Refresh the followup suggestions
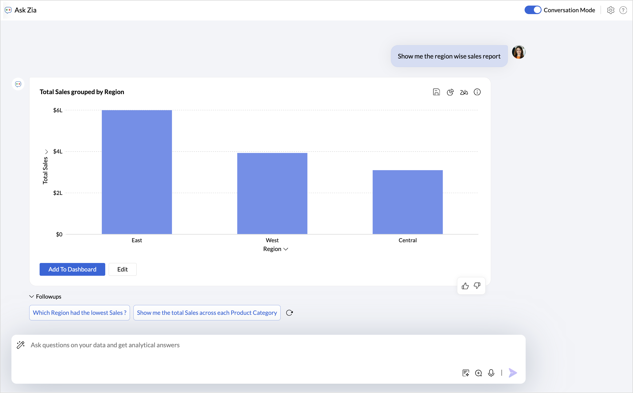633x393 pixels. (x=289, y=313)
